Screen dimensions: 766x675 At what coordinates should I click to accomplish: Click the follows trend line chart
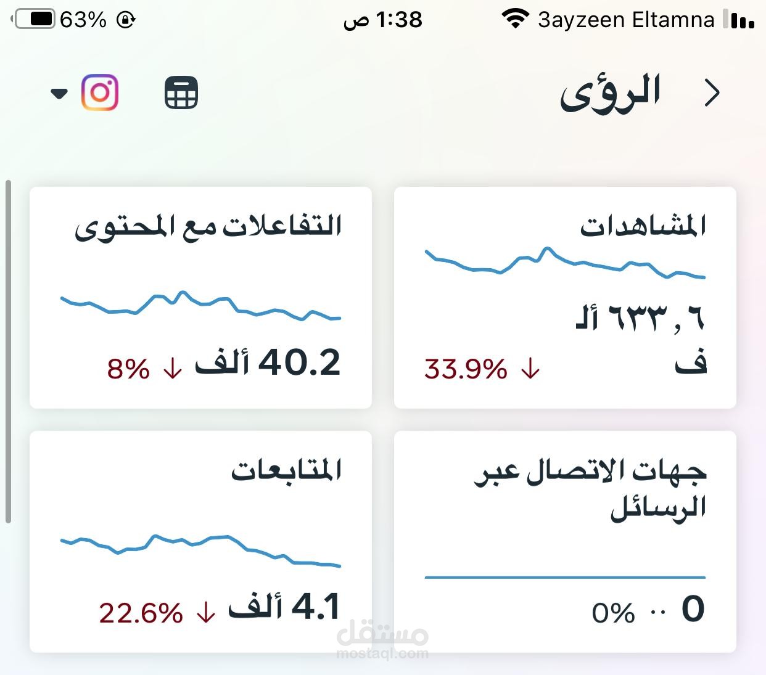click(x=200, y=549)
